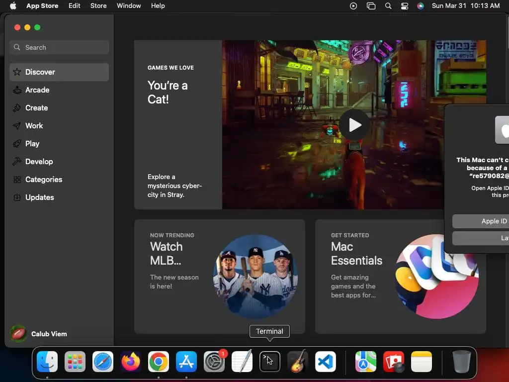The height and width of the screenshot is (382, 509).
Task: Open Maps from the dock
Action: [366, 362]
